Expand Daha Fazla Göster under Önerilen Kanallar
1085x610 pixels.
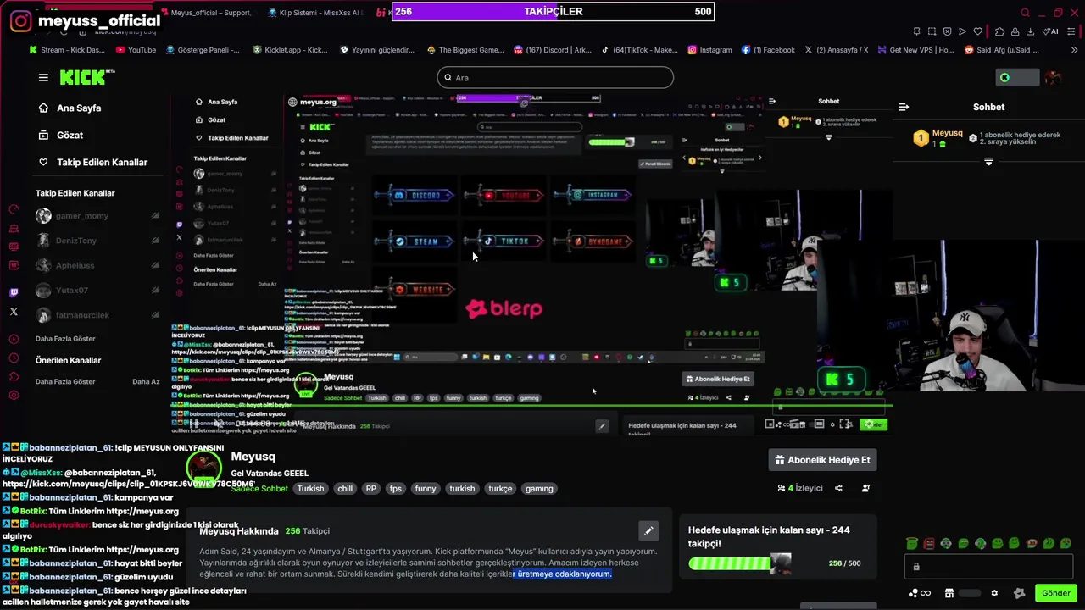pyautogui.click(x=65, y=382)
